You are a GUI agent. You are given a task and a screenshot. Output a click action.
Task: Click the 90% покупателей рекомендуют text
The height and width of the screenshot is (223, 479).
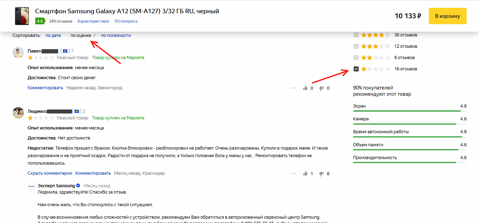(382, 91)
